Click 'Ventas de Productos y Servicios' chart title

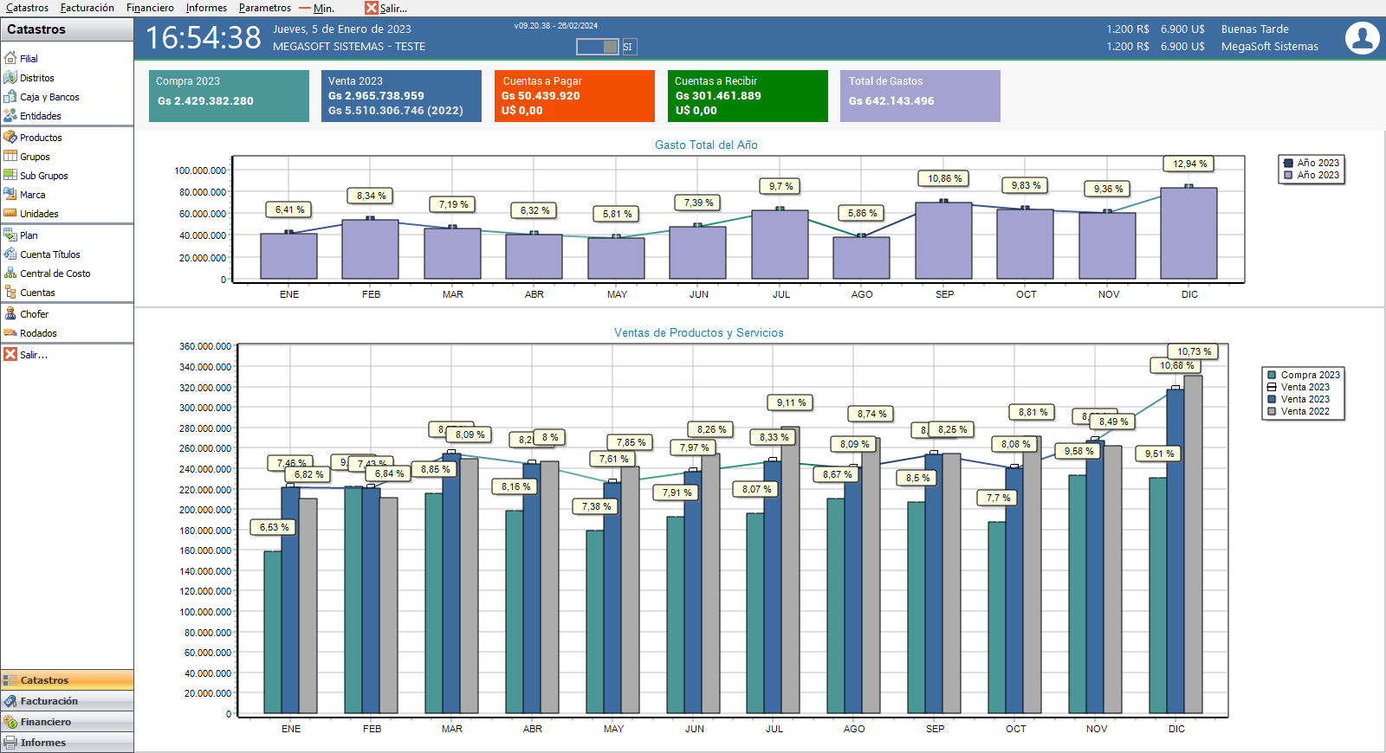699,332
